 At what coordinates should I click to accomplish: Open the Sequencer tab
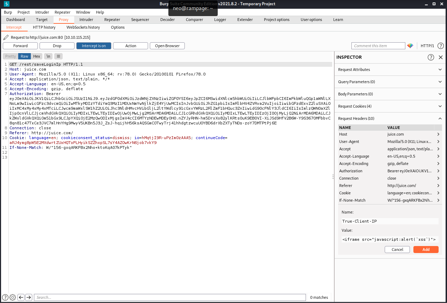pyautogui.click(x=140, y=20)
